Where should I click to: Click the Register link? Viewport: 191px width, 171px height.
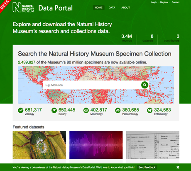click(x=164, y=2)
